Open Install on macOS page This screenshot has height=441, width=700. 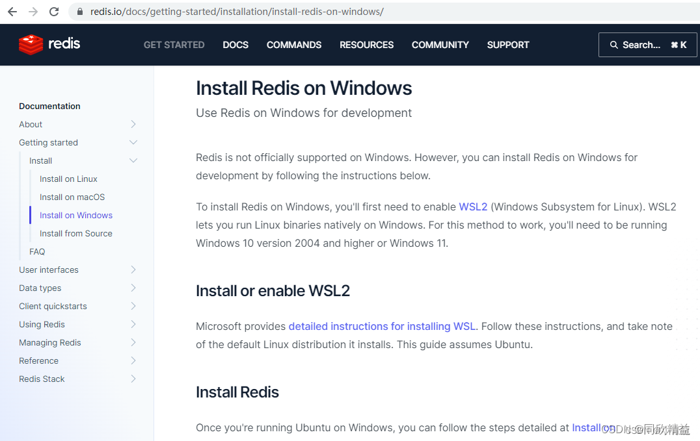click(x=72, y=197)
